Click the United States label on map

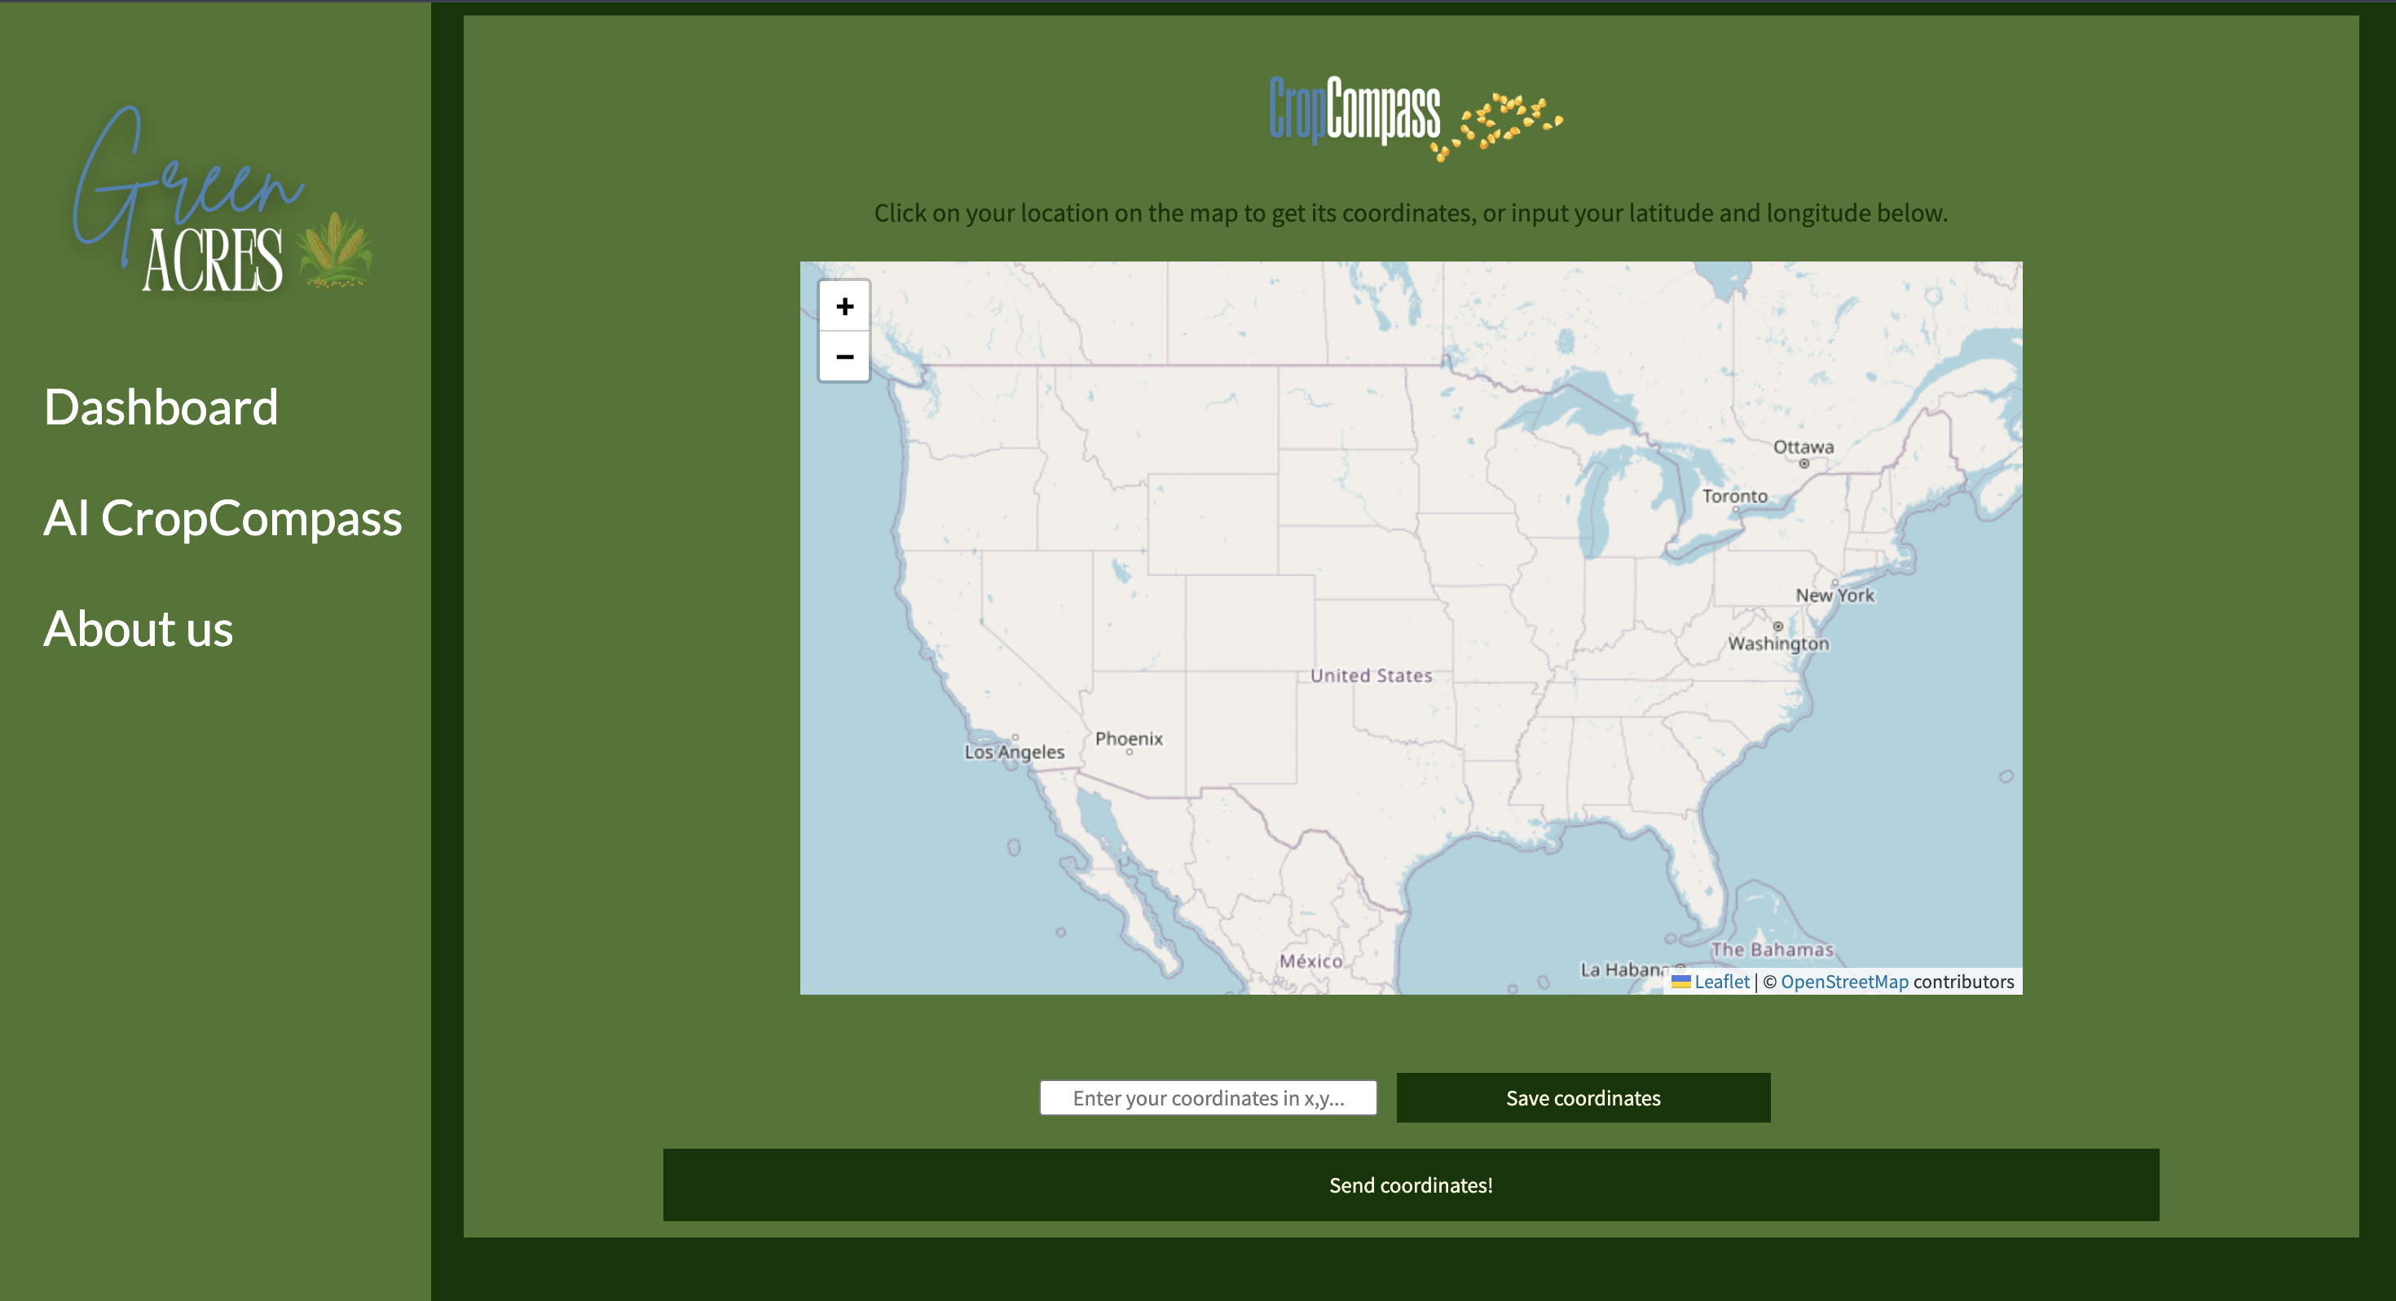coord(1370,675)
